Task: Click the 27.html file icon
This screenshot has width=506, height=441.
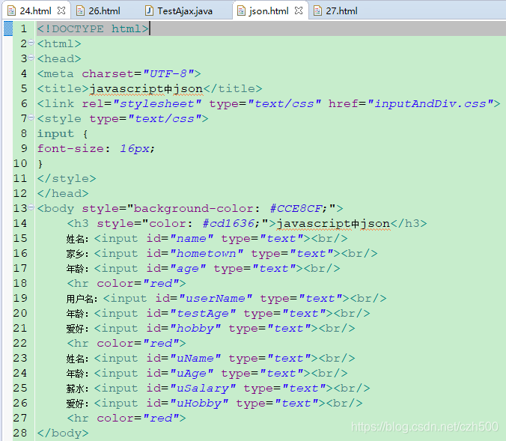Action: click(x=318, y=10)
